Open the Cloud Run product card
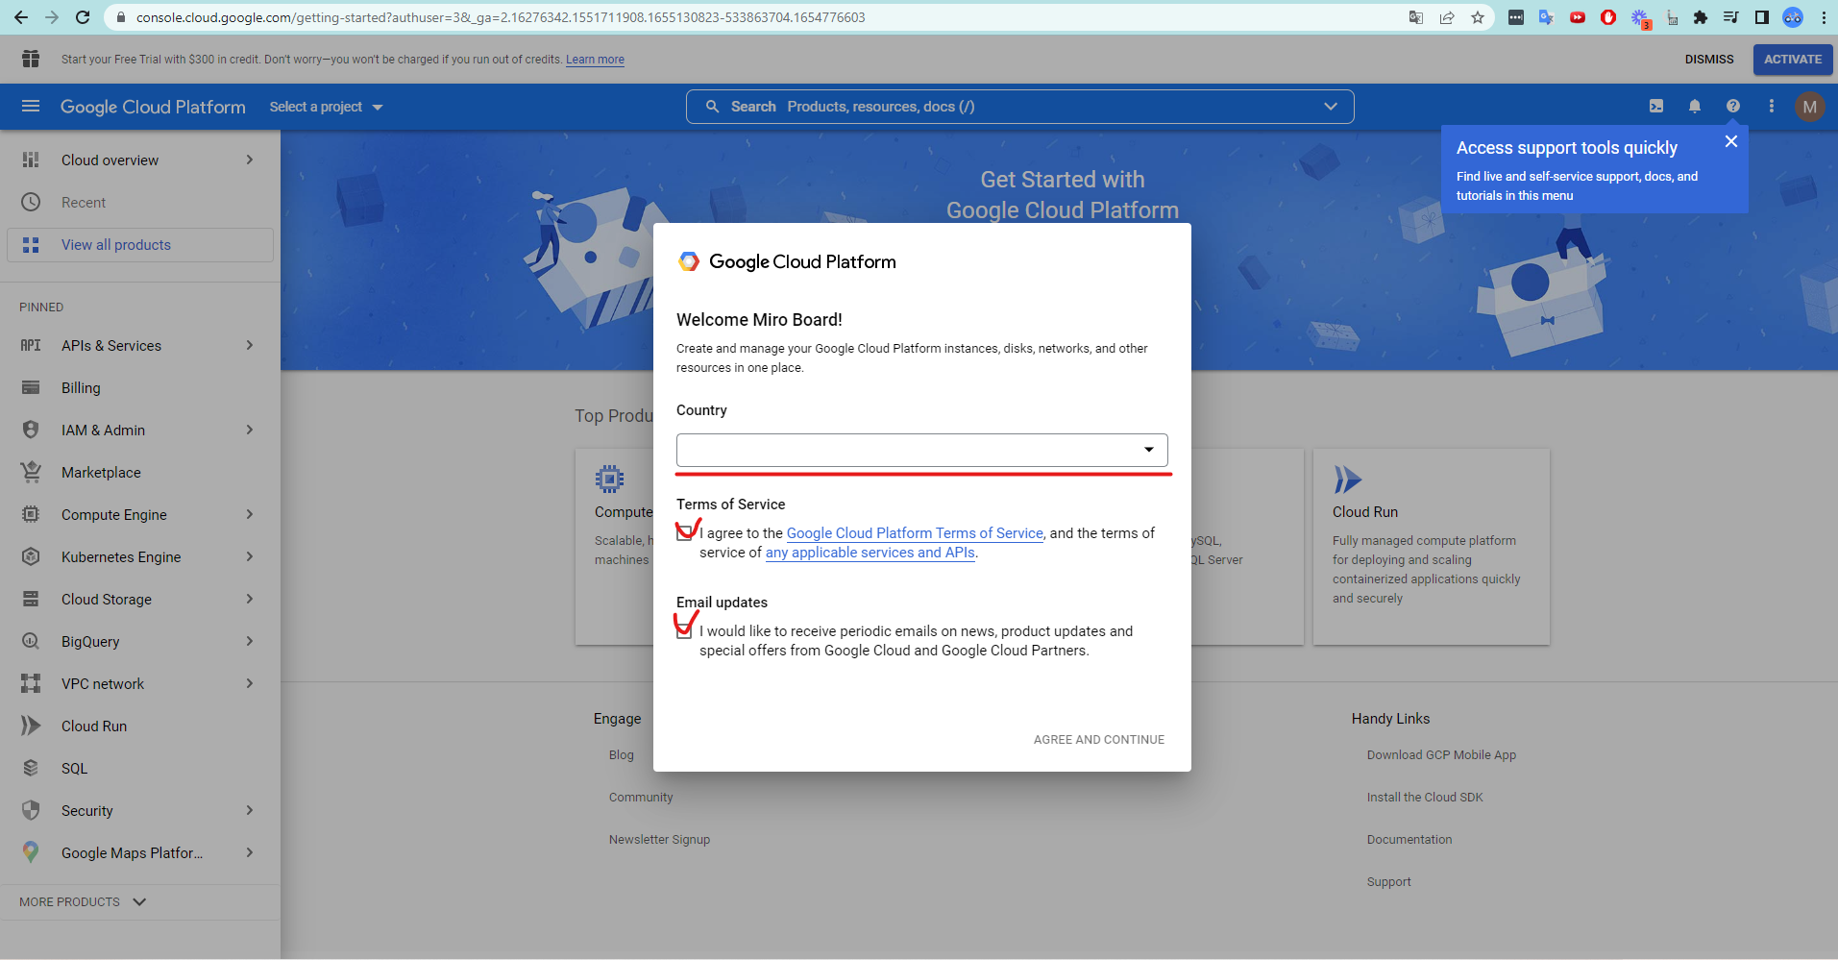1838x960 pixels. (1432, 547)
